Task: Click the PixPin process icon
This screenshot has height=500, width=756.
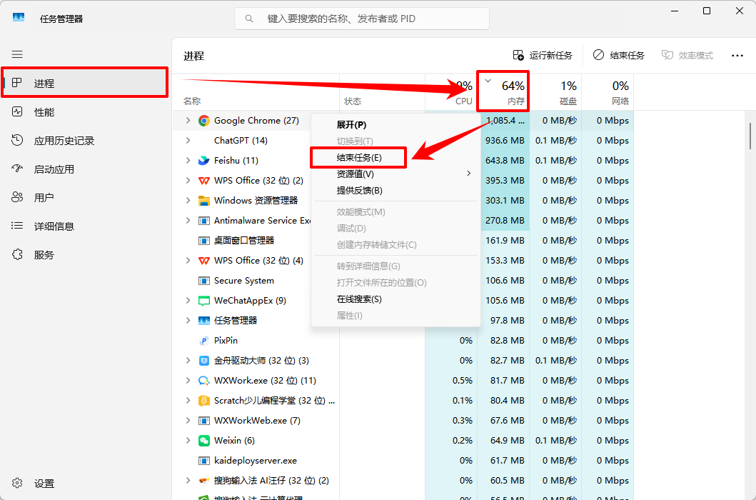Action: point(204,341)
